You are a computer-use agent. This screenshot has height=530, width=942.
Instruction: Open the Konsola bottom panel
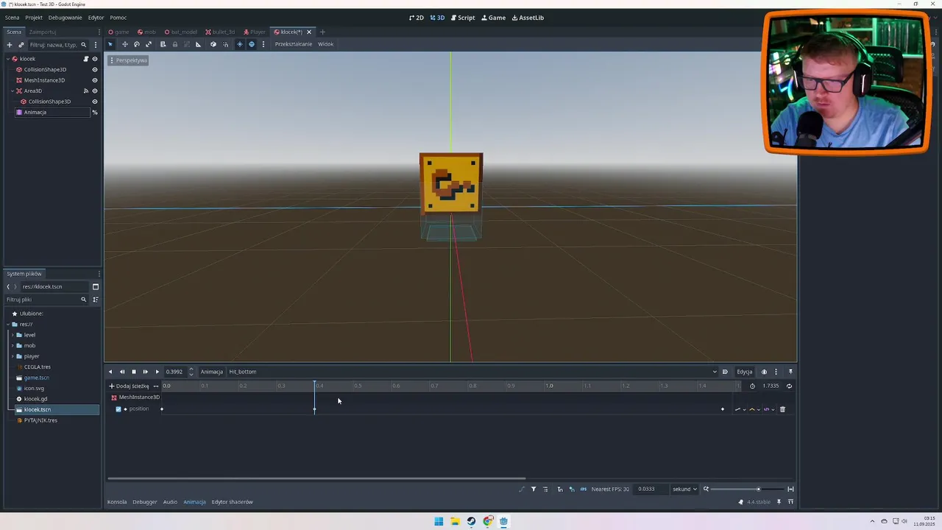[117, 502]
